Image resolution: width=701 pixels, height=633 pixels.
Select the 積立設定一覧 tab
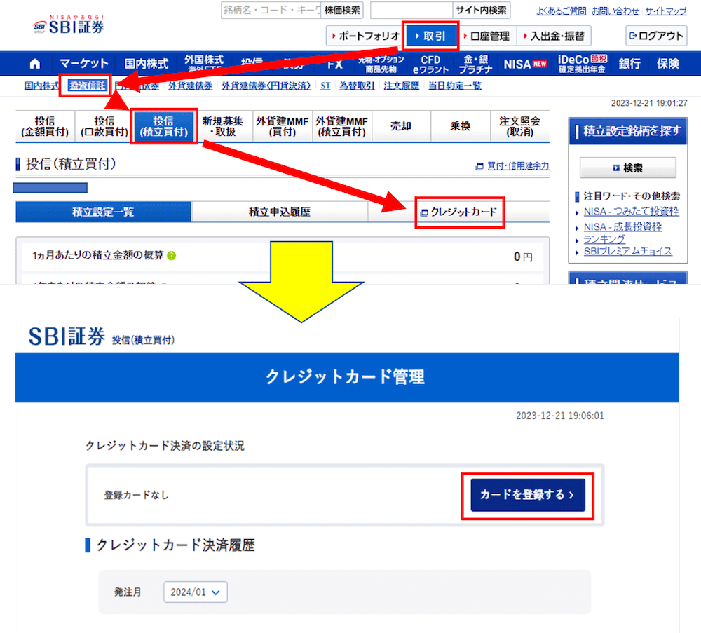(103, 212)
